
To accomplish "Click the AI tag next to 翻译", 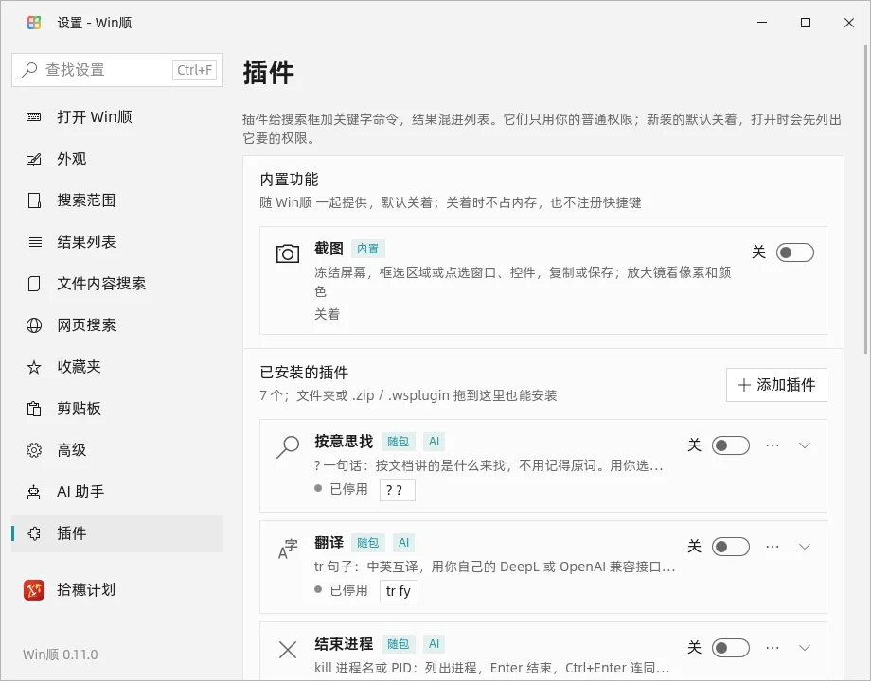I will coord(404,543).
